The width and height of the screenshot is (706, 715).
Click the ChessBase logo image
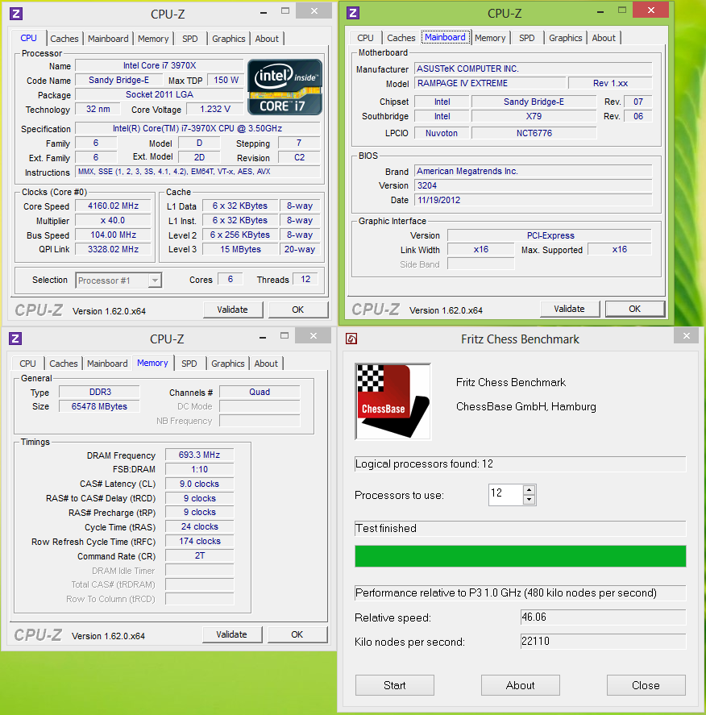[392, 401]
